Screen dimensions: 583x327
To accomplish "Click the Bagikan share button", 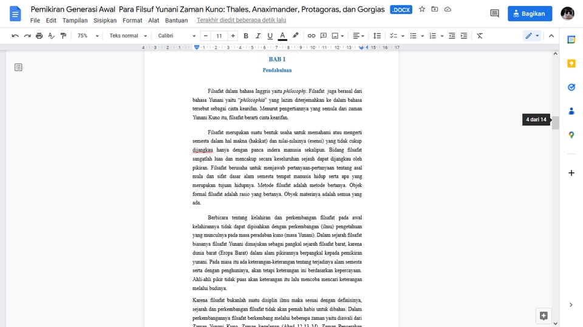I will tap(530, 14).
